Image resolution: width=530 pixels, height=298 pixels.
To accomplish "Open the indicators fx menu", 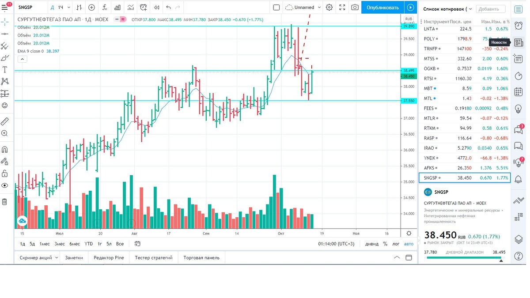I will [x=105, y=8].
